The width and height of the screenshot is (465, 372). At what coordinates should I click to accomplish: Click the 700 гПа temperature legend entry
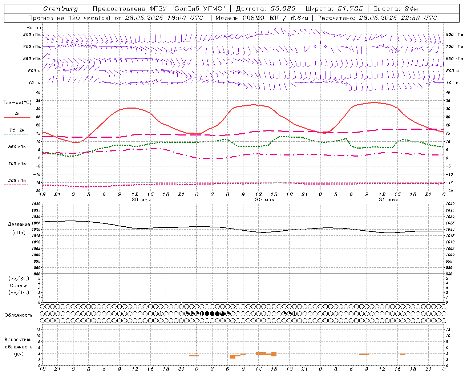pyautogui.click(x=17, y=163)
